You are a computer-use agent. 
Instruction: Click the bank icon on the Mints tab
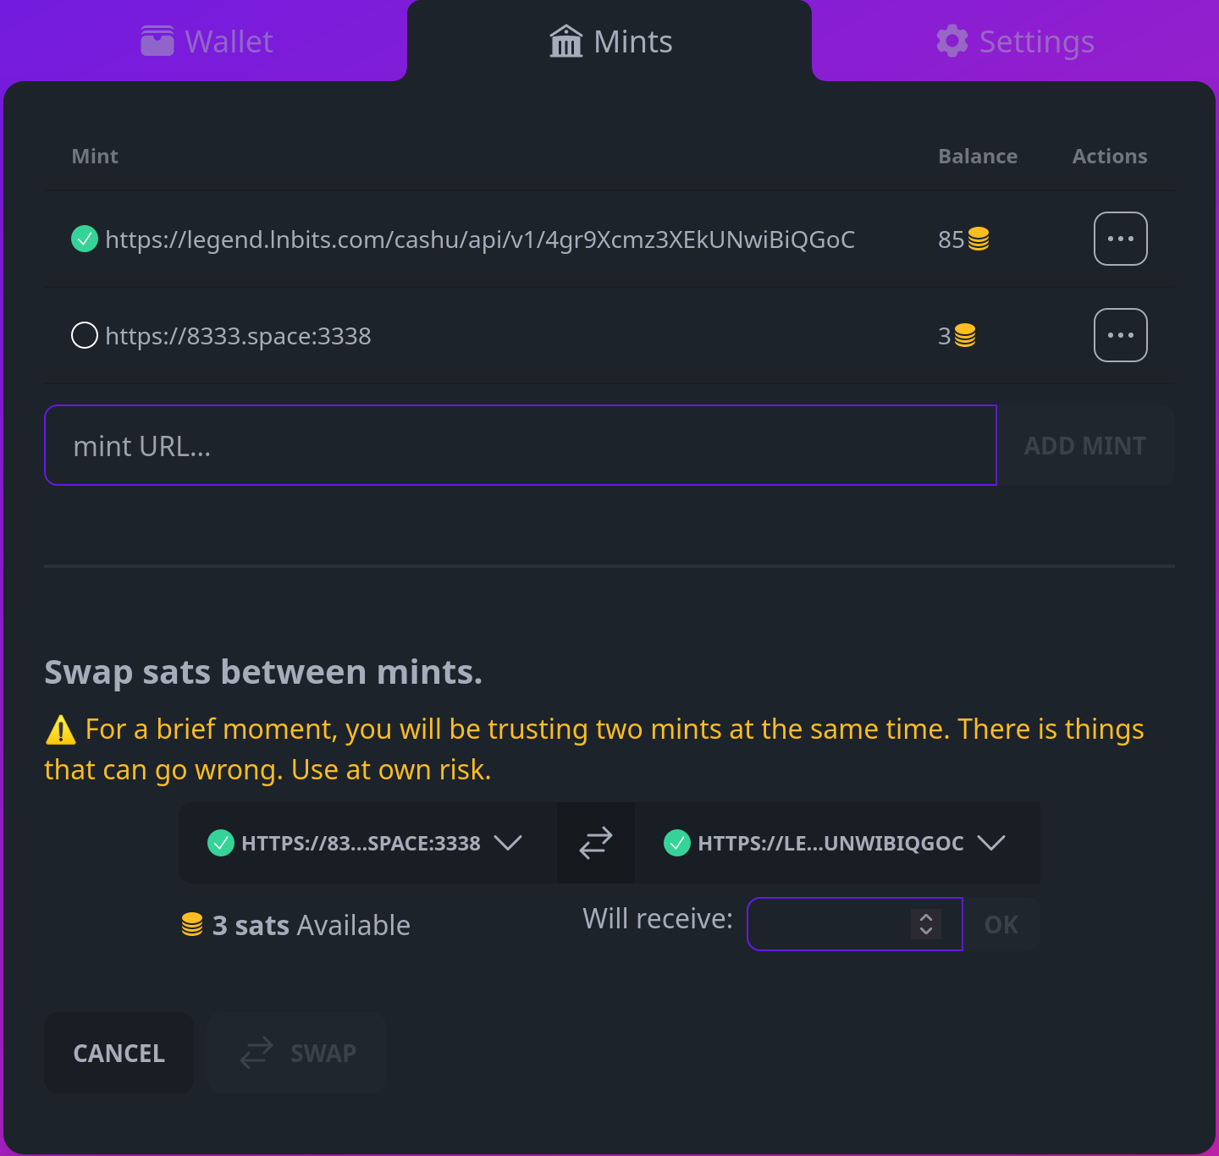[566, 41]
